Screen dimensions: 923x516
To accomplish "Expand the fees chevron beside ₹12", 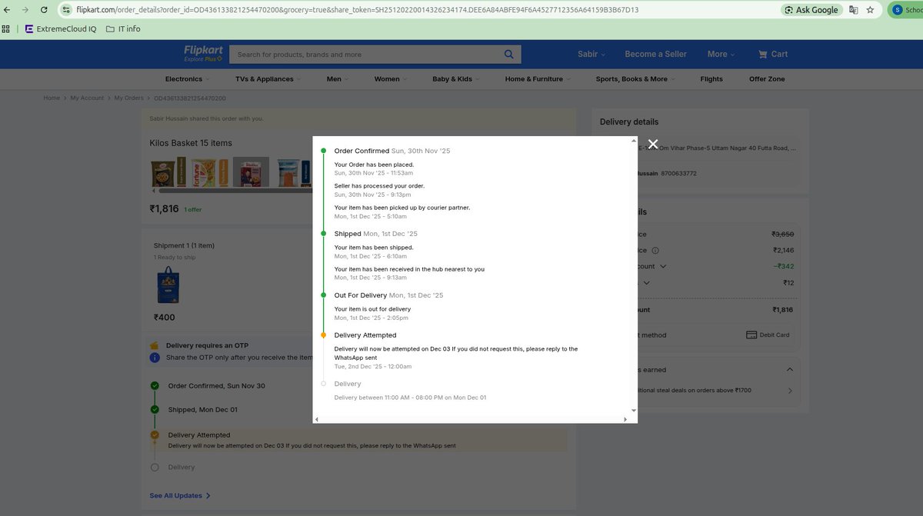I will click(x=646, y=283).
